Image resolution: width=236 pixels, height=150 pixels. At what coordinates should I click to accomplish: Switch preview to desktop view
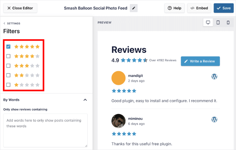tap(208, 23)
